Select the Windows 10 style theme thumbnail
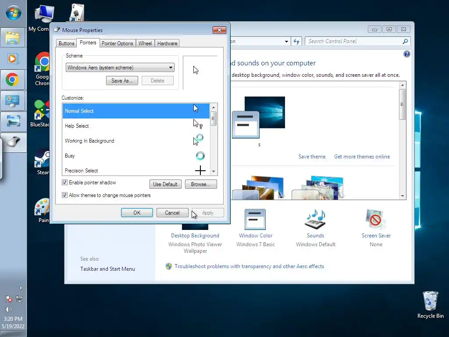Image resolution: width=449 pixels, height=337 pixels. 259,118
